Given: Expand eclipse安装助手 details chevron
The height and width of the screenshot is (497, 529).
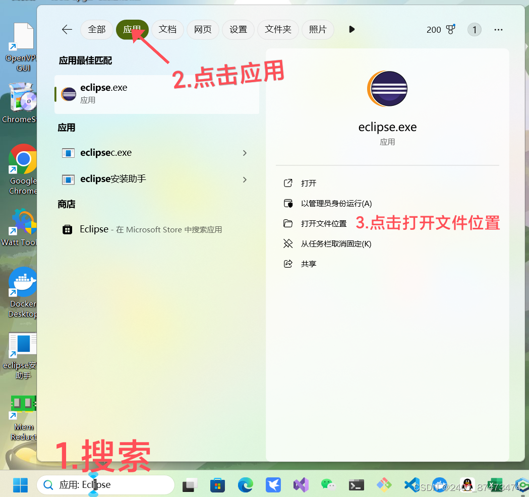Looking at the screenshot, I should (x=245, y=180).
